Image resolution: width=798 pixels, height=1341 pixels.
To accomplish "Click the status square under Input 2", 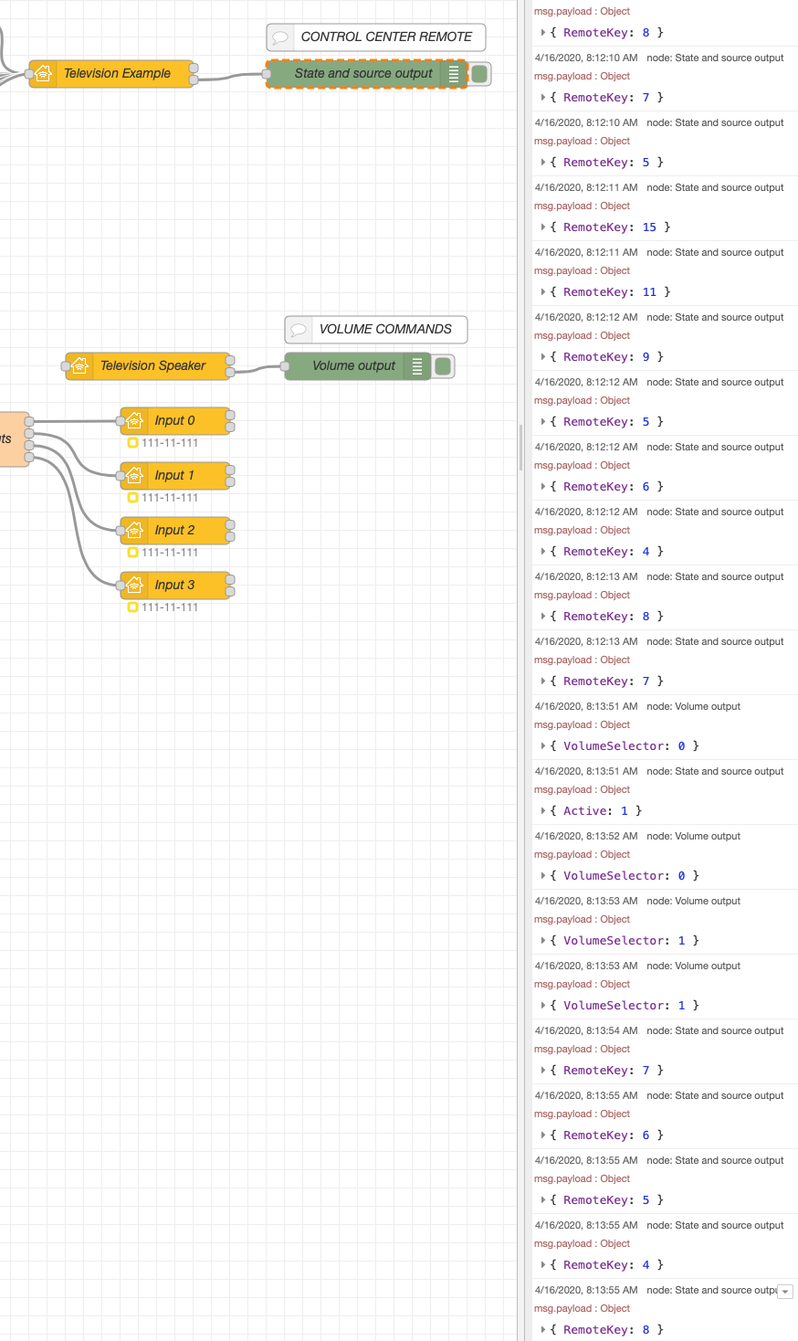I will [x=132, y=553].
